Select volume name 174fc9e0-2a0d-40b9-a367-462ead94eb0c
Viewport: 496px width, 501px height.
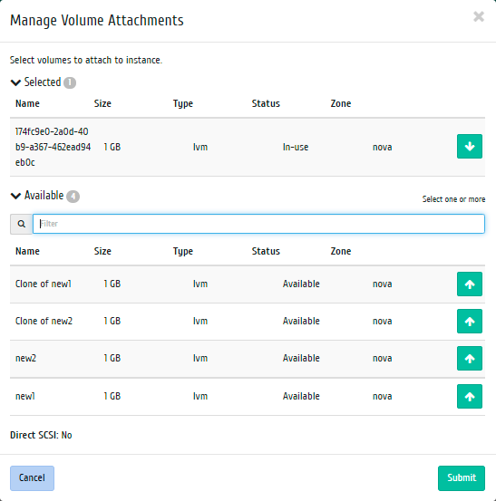53,147
